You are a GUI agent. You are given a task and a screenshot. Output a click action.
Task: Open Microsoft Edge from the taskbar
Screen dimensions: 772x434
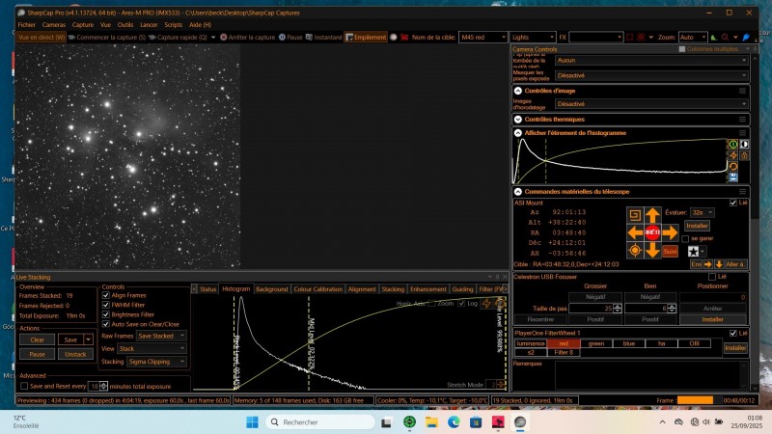(454, 422)
